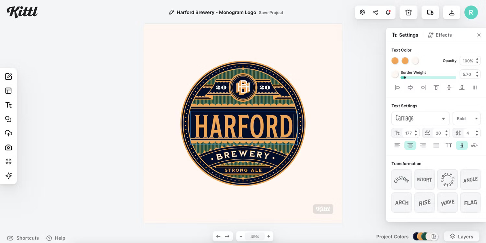
Task: Click the opacity 100% stepper arrows
Action: tap(477, 61)
